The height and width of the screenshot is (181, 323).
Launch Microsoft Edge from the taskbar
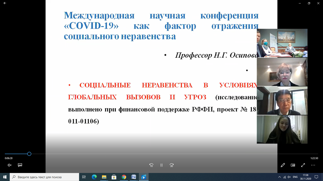[94, 177]
